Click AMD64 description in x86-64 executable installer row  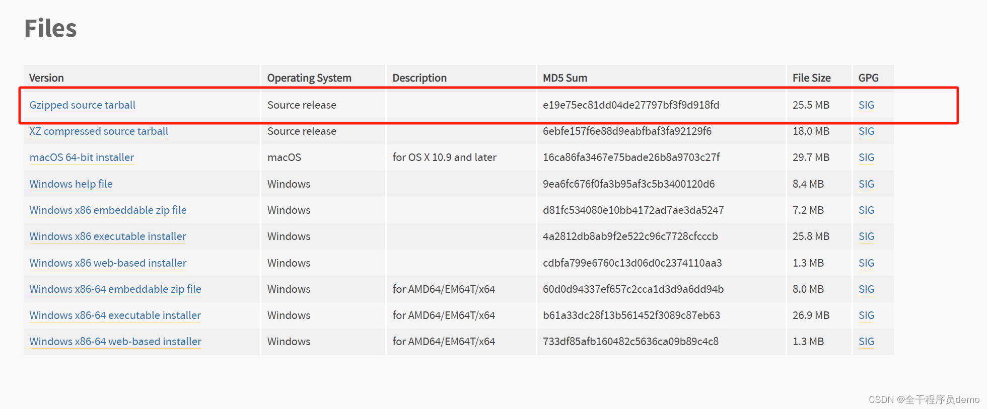(x=444, y=315)
